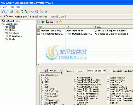Click the blue tree structure toolbar icon
133x105 pixels.
(26, 11)
